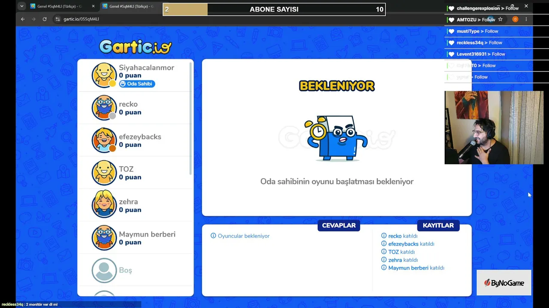Click the info icon beside 'zehra katıldı'
This screenshot has width=549, height=308.
point(384,260)
